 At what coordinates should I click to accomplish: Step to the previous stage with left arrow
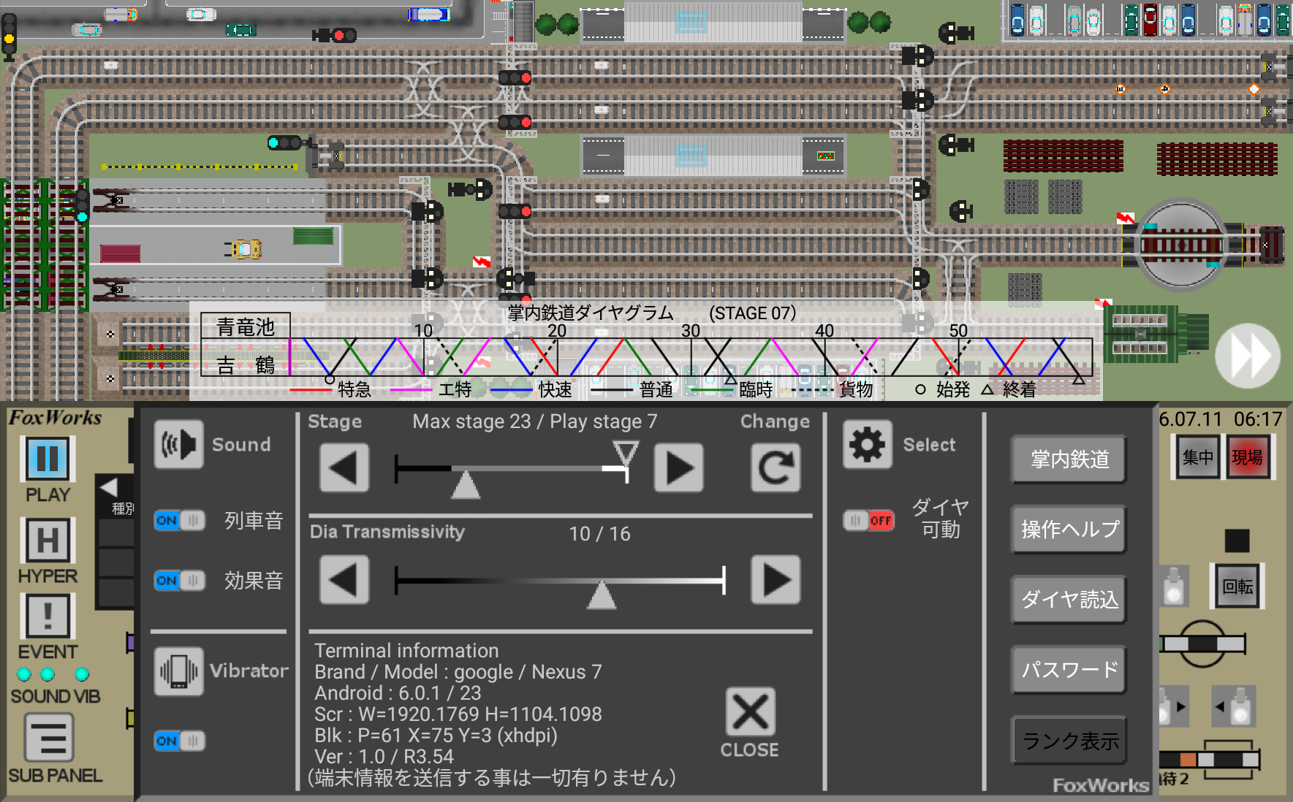point(344,468)
